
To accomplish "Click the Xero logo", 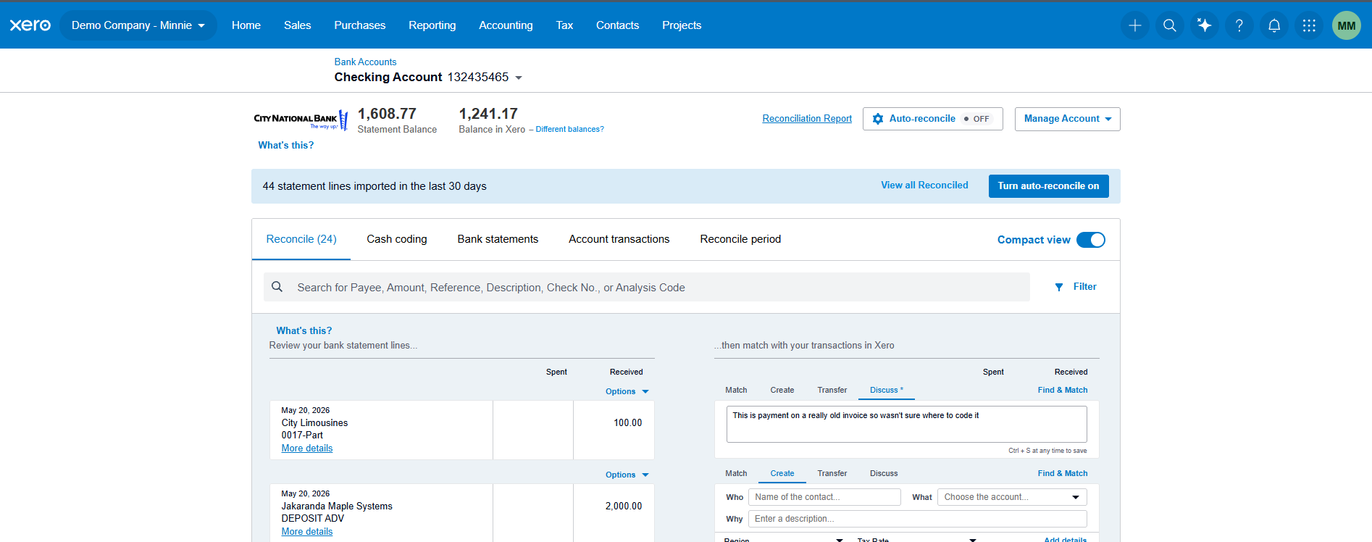I will [30, 25].
